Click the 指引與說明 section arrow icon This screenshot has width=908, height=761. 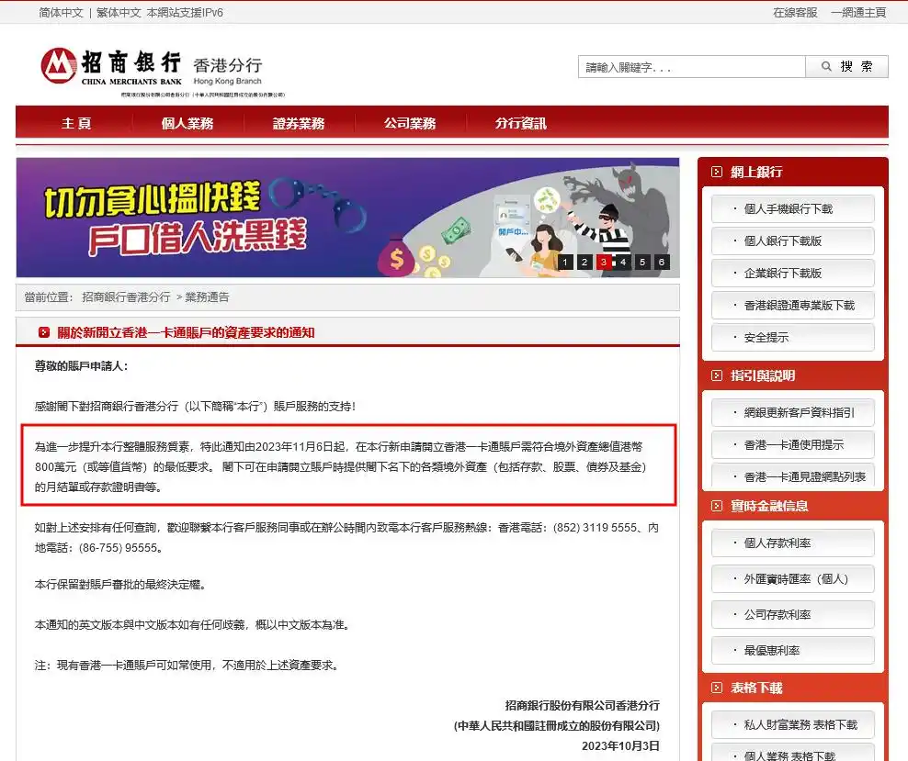pos(717,376)
